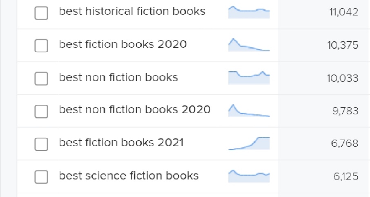Check the best fiction books 2021 row
Screen dimensions: 370x197
(41, 144)
